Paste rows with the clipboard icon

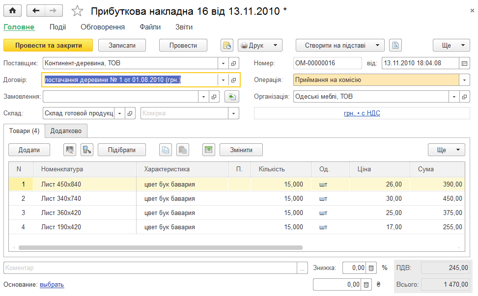click(x=183, y=150)
